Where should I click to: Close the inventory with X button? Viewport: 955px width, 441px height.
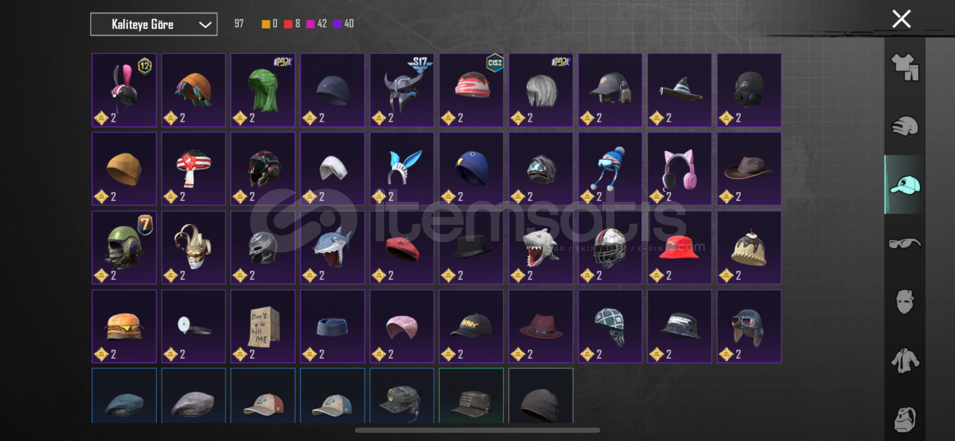(901, 19)
